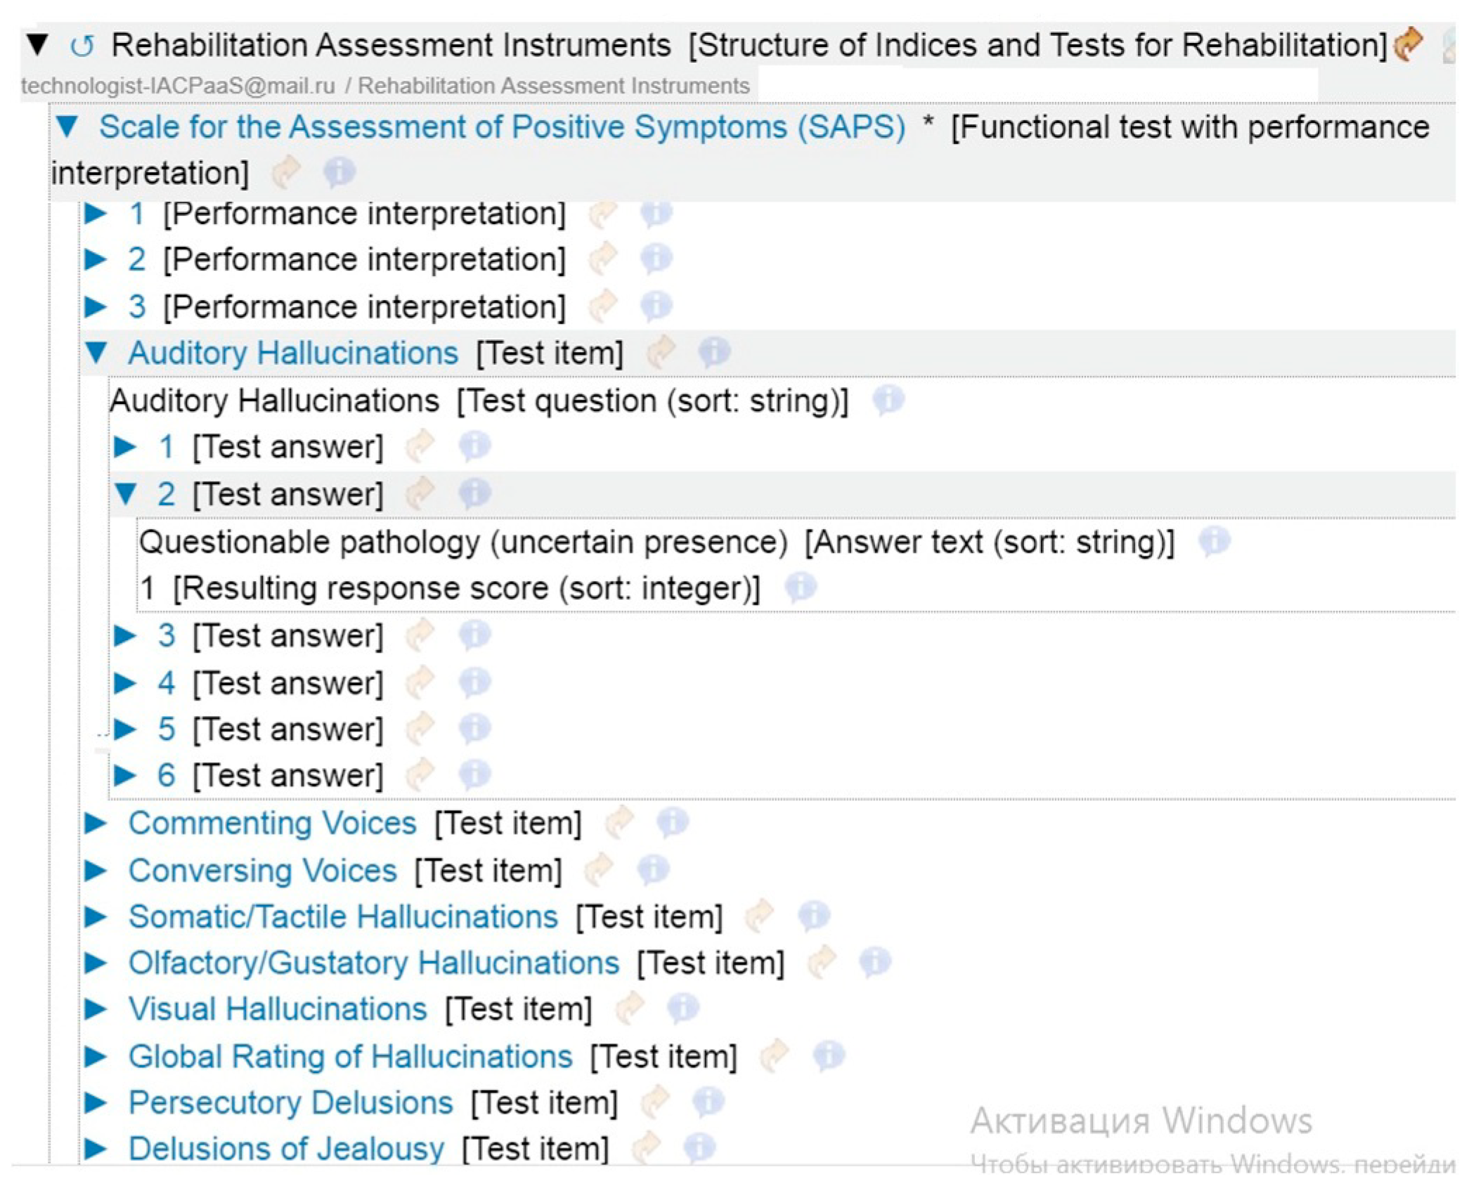Click the info icon next to Auditory Hallucinations test item
The height and width of the screenshot is (1198, 1469).
pos(714,352)
